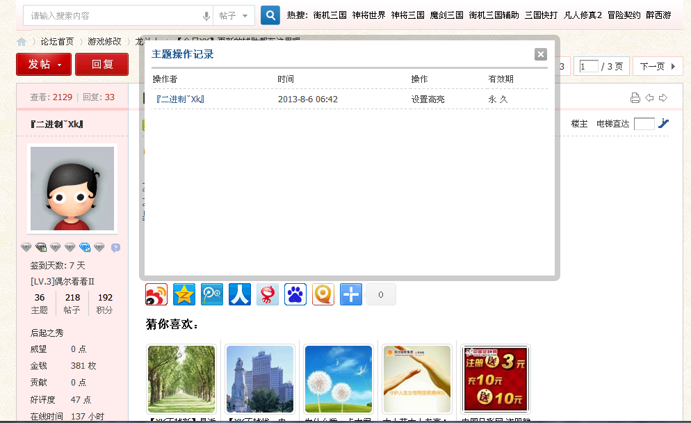This screenshot has height=423, width=691.
Task: Share to Tencent Weibo icon
Action: (212, 295)
